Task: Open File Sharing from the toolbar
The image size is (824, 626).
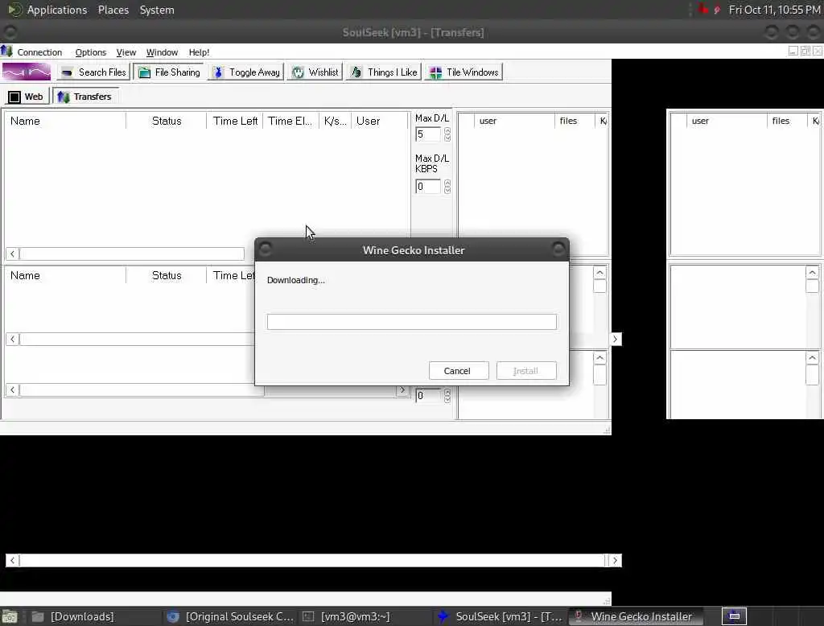Action: tap(169, 72)
